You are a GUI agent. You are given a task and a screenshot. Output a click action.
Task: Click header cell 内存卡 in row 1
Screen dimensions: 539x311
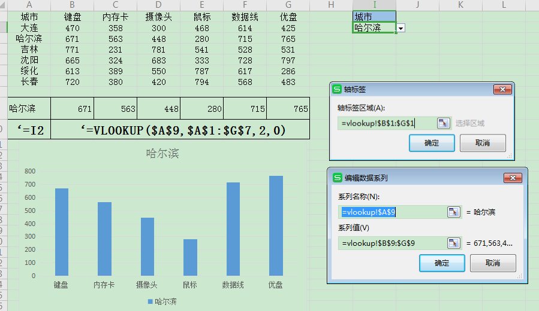point(116,17)
